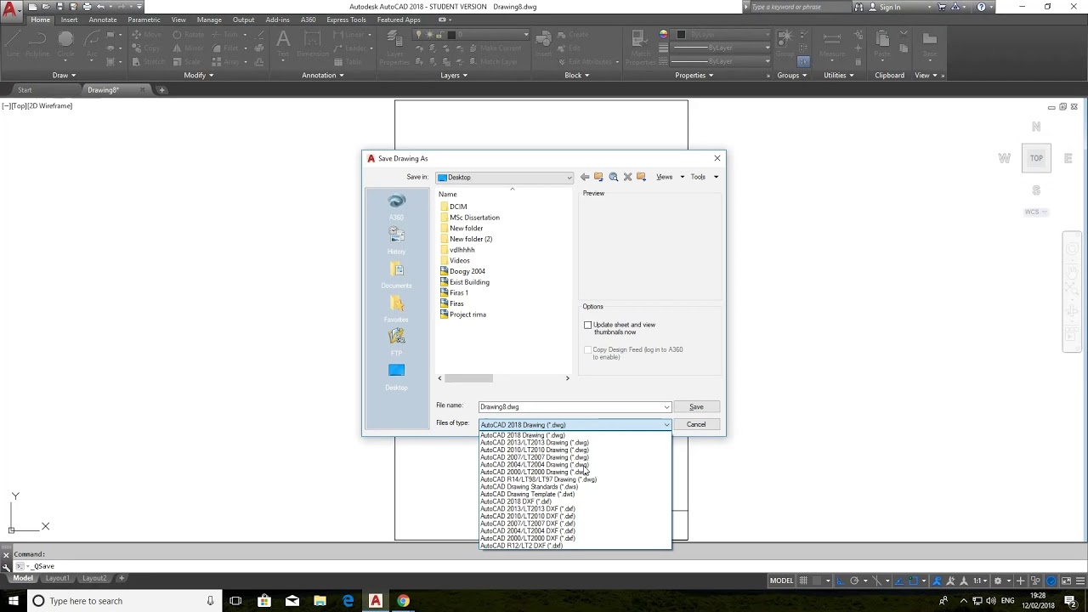Toggle ortho mode in the status bar

click(x=840, y=581)
